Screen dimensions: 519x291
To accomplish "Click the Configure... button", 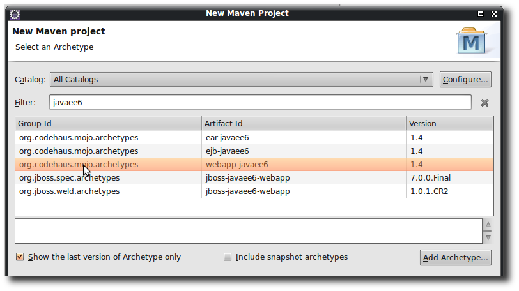I will coord(465,80).
